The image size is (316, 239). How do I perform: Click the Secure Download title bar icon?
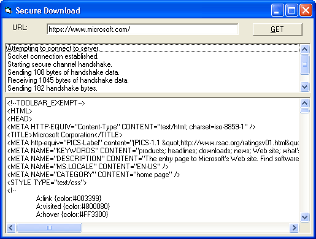8,10
